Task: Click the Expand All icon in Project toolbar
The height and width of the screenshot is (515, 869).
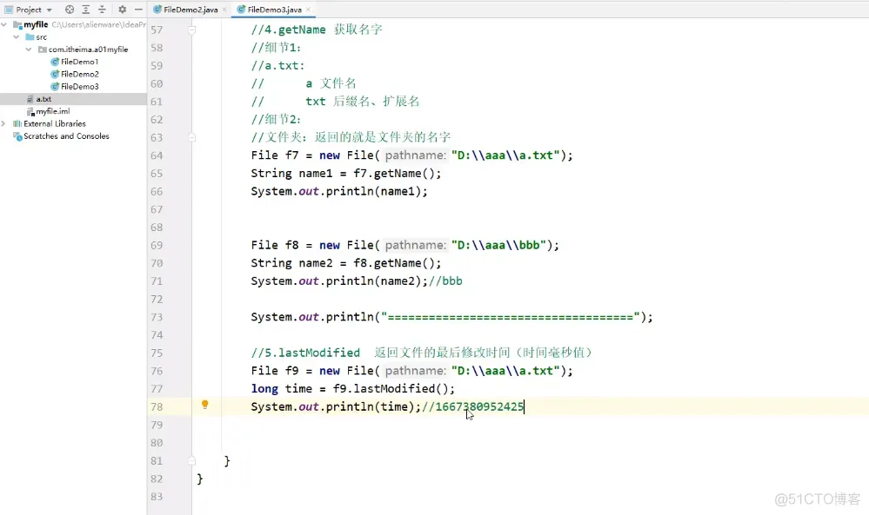Action: tap(85, 10)
